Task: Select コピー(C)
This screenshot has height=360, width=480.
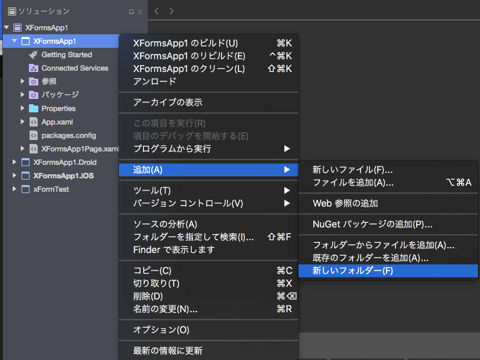Action: coord(208,271)
